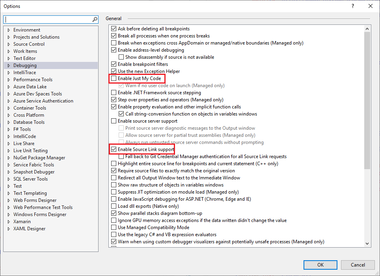380x276 pixels.
Task: Expand the XAML Designer arrow
Action: click(x=9, y=229)
